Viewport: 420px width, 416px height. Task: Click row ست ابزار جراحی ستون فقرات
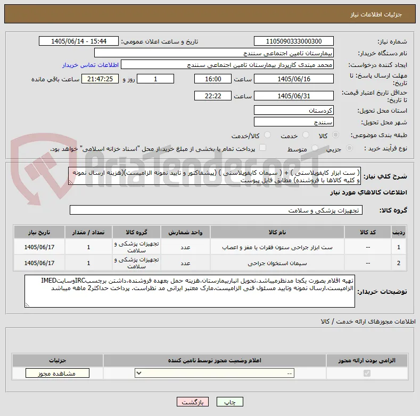[210, 247]
